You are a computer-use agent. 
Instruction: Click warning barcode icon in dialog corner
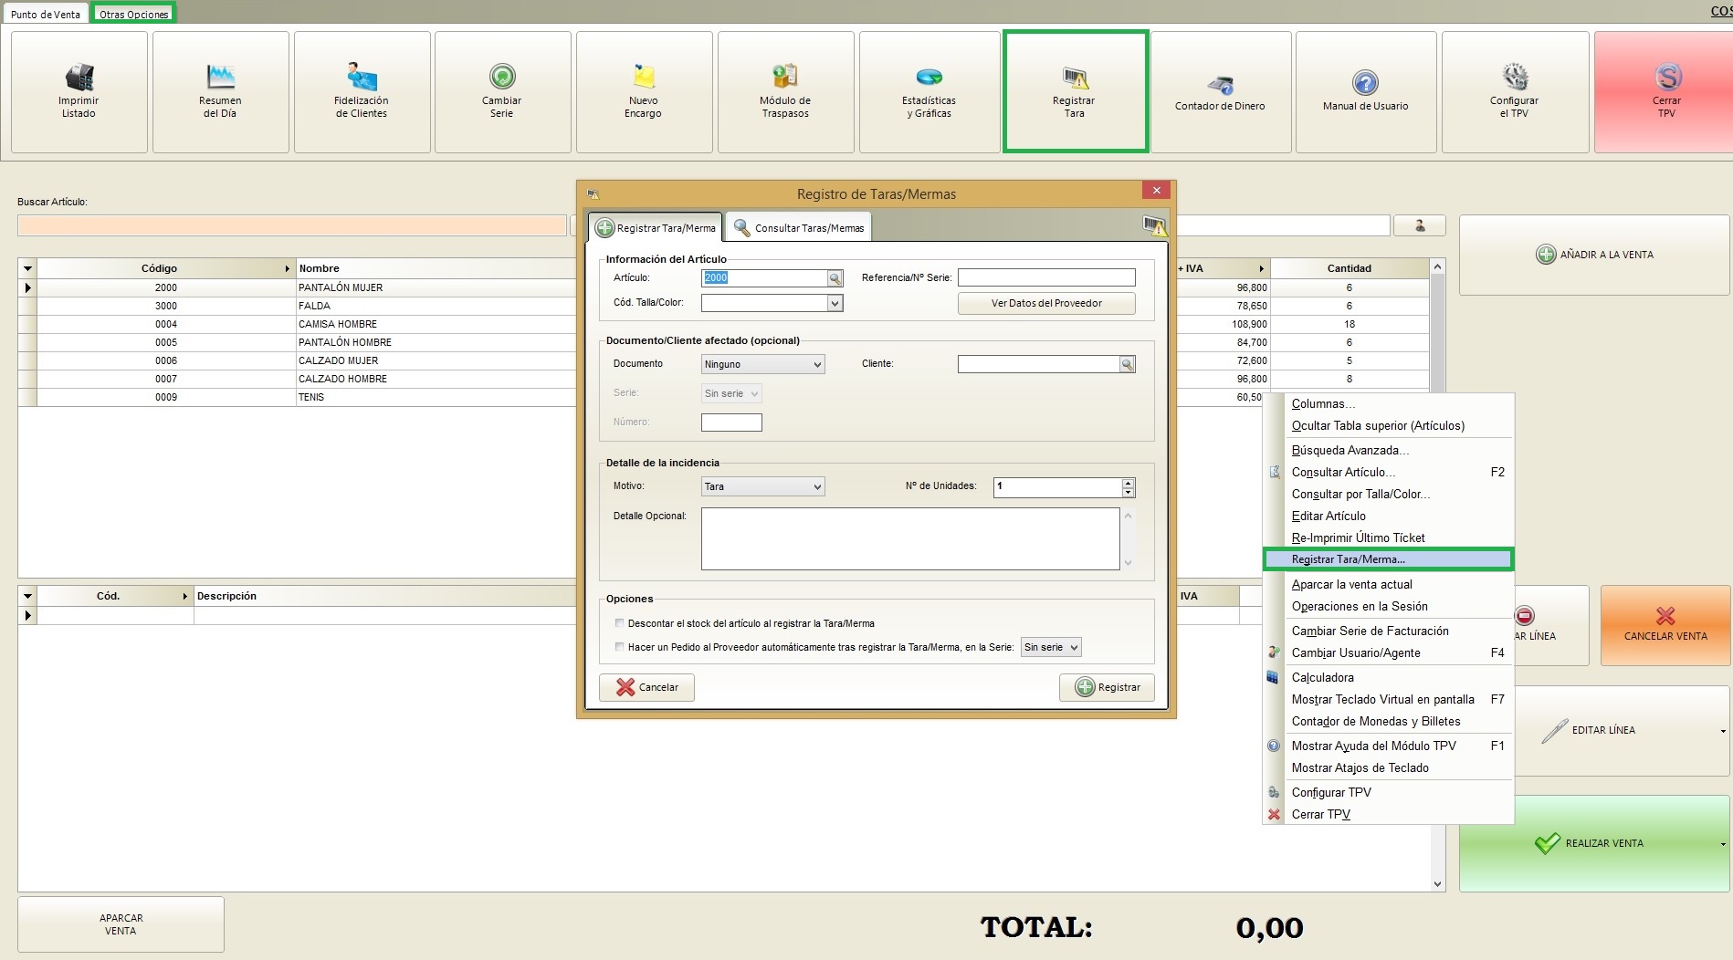(1154, 226)
